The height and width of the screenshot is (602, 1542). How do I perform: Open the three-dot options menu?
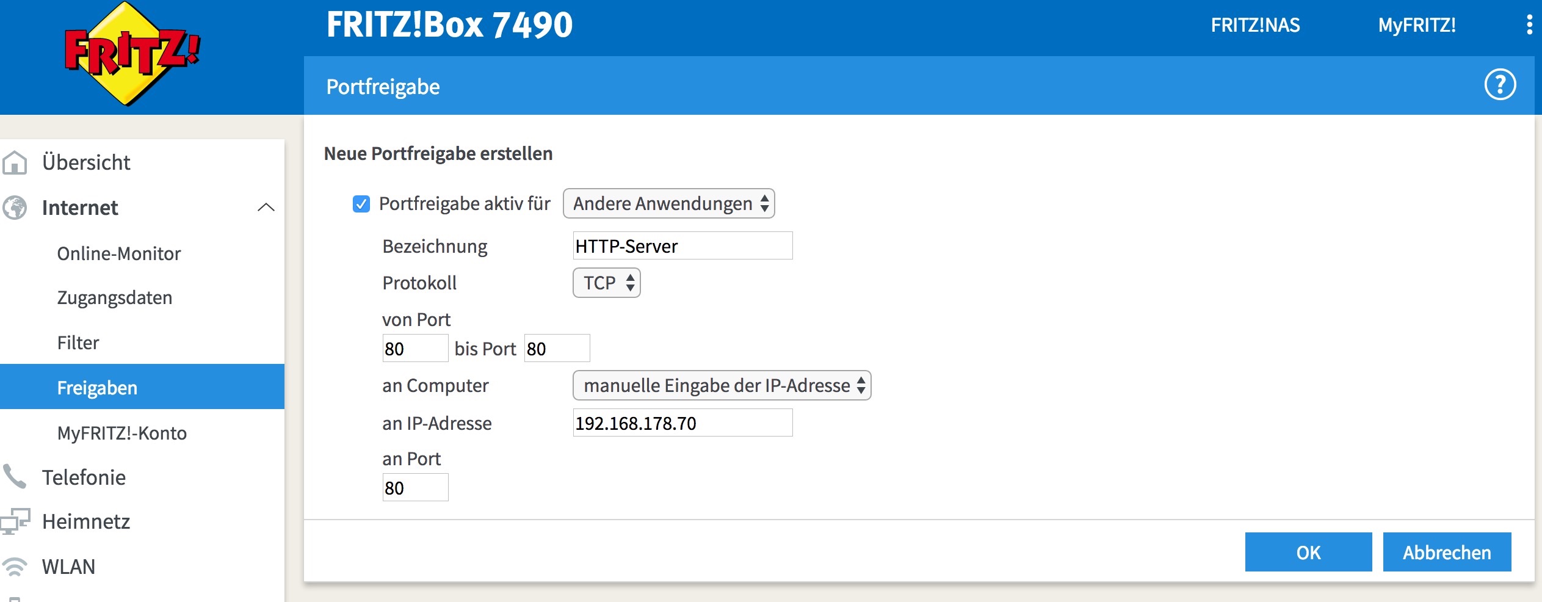click(x=1529, y=25)
